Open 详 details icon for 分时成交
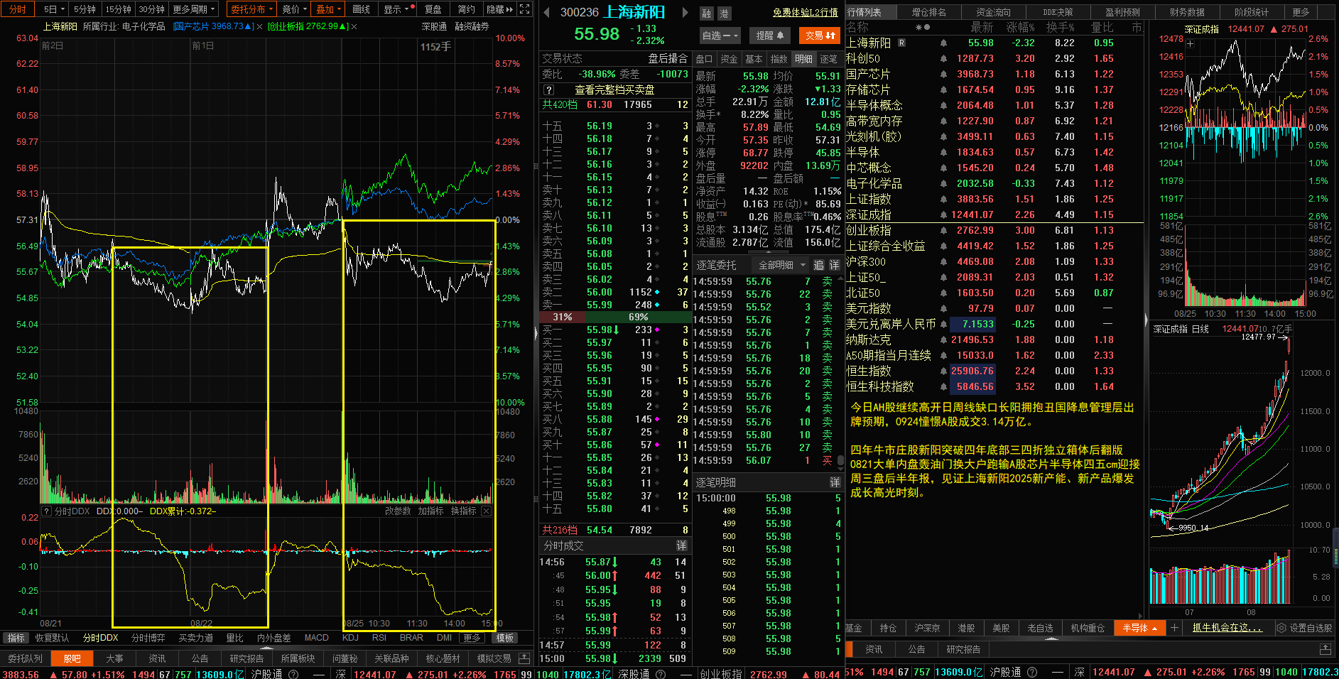 pos(681,545)
